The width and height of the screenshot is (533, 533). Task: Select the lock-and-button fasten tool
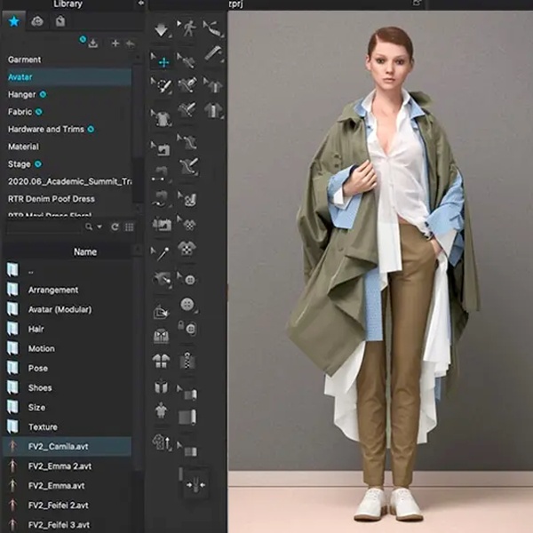coord(187,328)
